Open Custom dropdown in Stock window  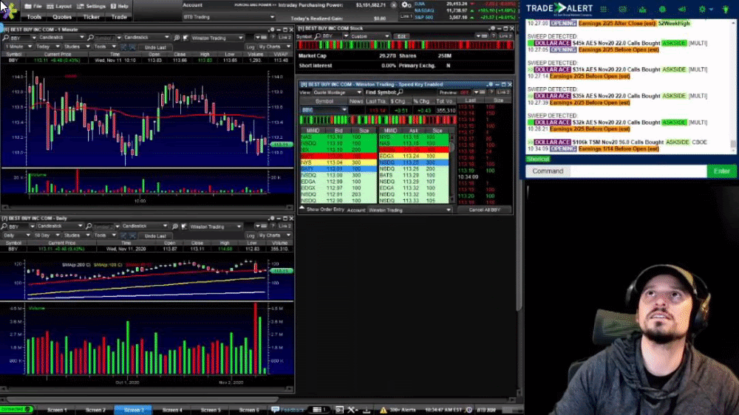tap(370, 36)
